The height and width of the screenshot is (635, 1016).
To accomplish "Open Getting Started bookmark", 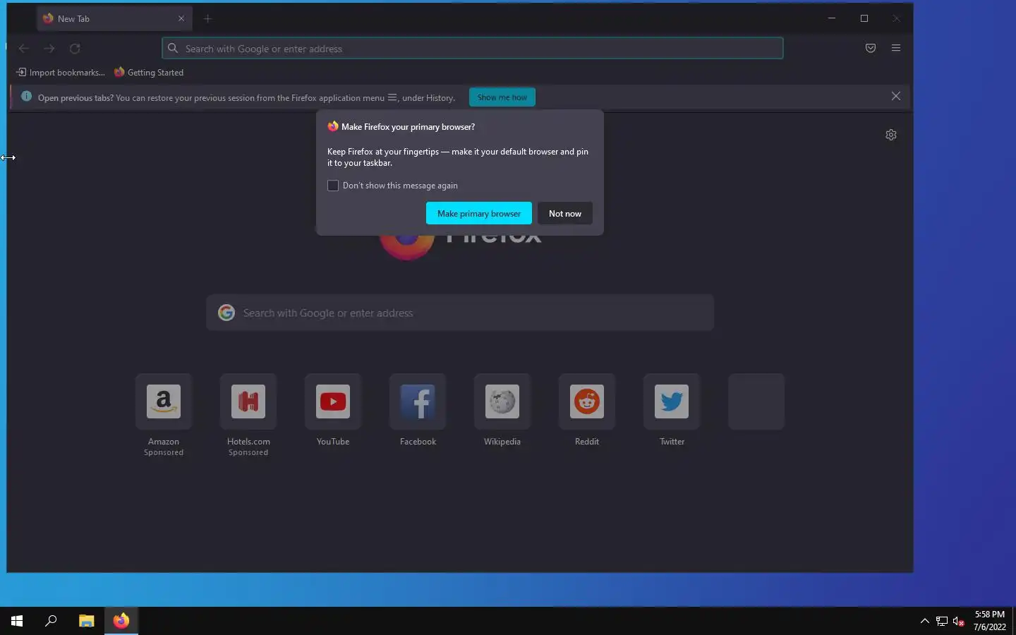I will point(149,73).
